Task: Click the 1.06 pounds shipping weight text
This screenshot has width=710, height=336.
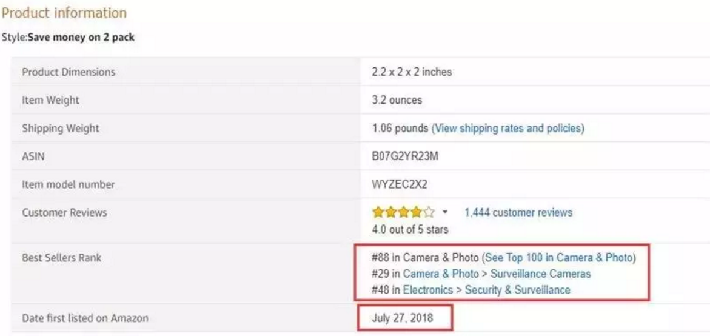Action: [x=400, y=129]
